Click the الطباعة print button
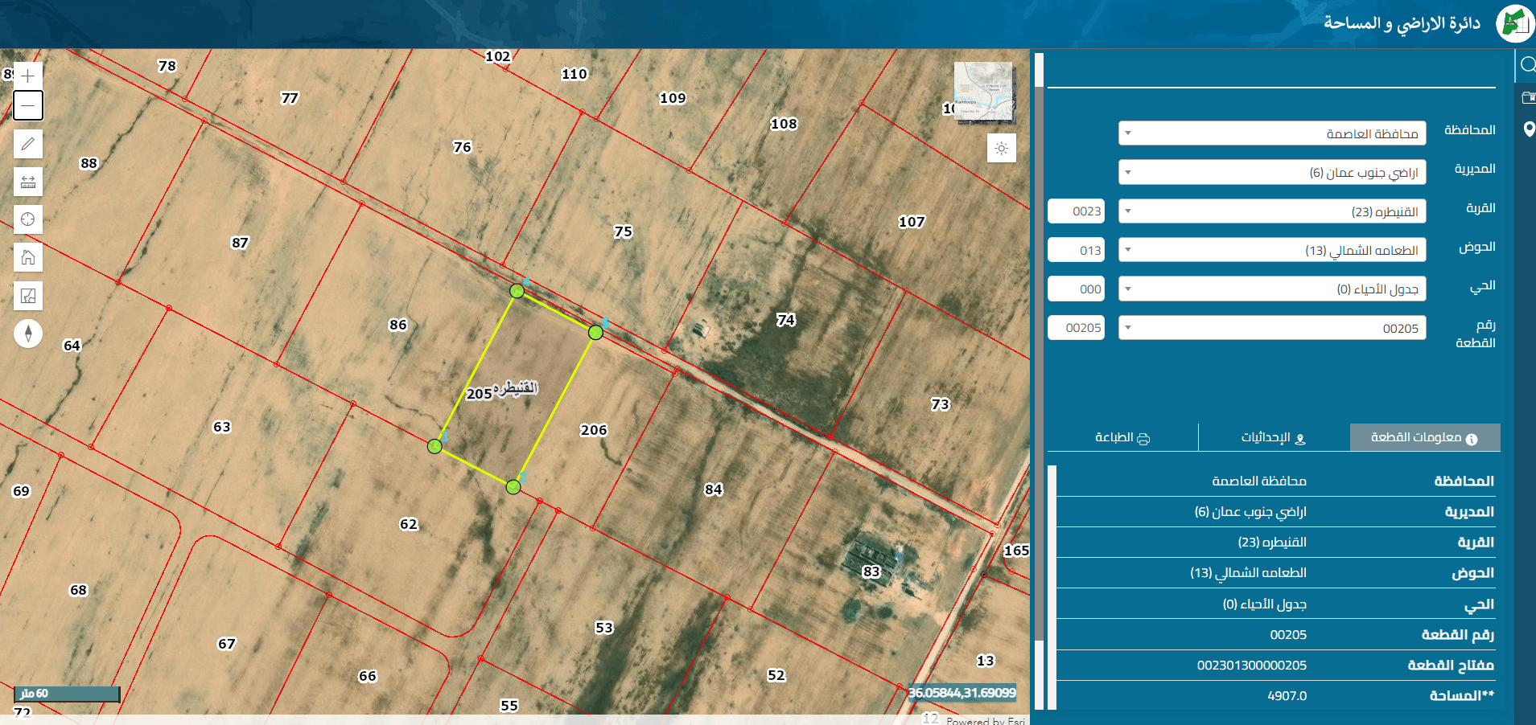Viewport: 1536px width, 725px height. [x=1122, y=437]
